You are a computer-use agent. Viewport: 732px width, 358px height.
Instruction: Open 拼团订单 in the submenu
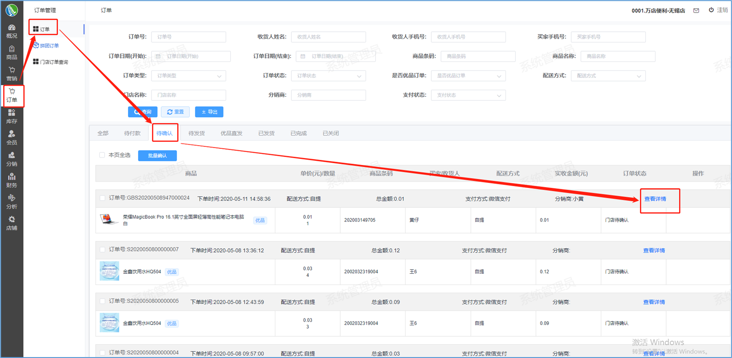(49, 46)
